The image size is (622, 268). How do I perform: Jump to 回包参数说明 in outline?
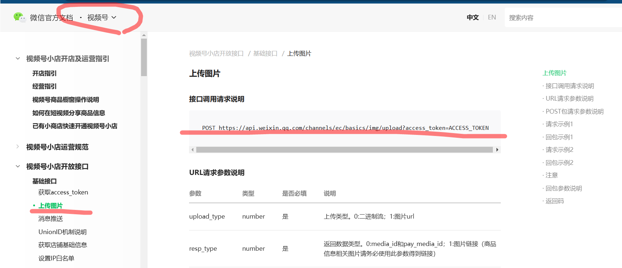click(564, 188)
